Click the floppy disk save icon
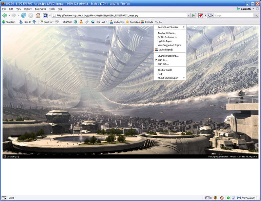 (x=45, y=16)
